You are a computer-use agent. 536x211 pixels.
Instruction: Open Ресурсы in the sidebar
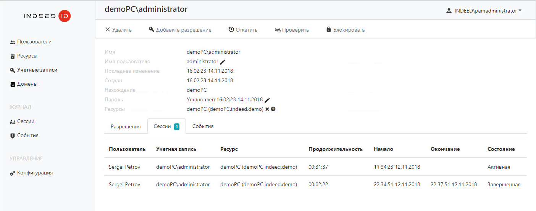24,56
